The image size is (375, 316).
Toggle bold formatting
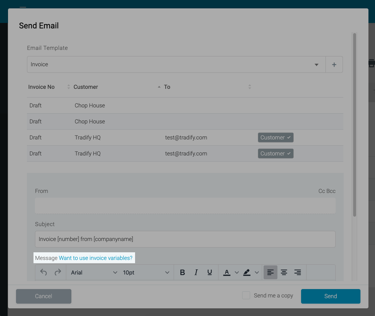pyautogui.click(x=182, y=272)
